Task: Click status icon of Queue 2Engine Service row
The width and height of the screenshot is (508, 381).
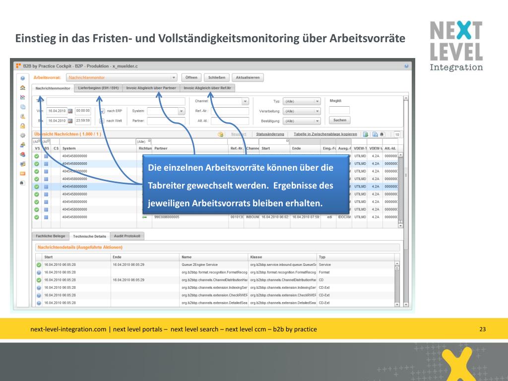Action: [x=39, y=265]
